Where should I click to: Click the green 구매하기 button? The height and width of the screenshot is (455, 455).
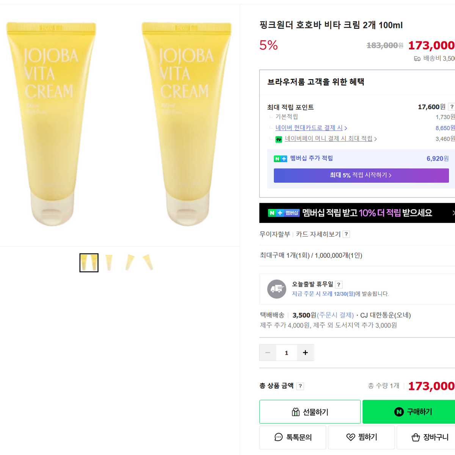tap(409, 412)
